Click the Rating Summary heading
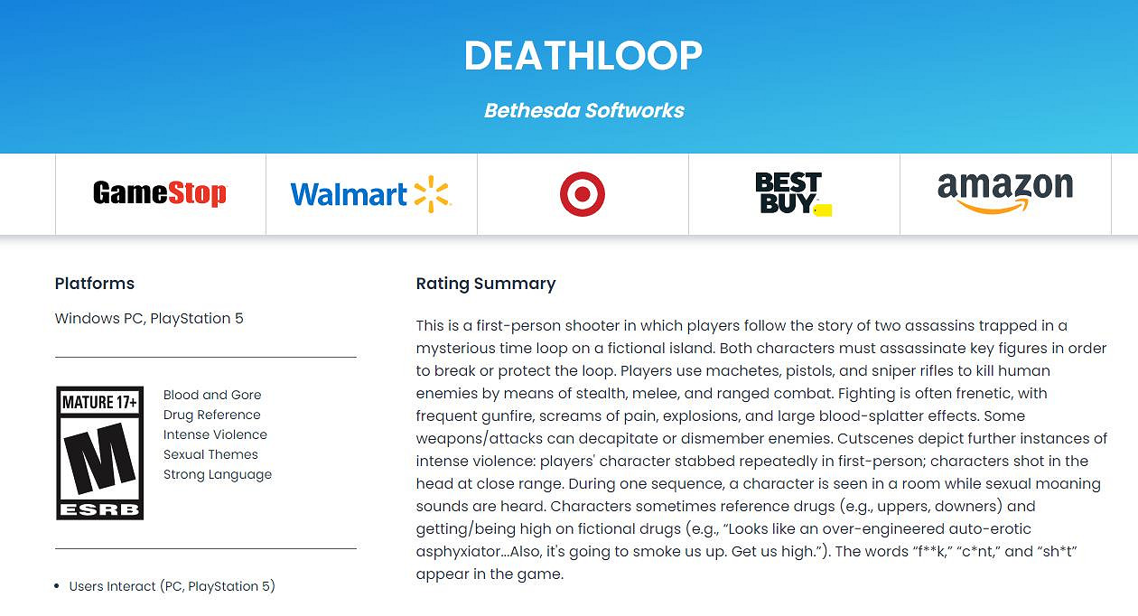 [x=486, y=284]
